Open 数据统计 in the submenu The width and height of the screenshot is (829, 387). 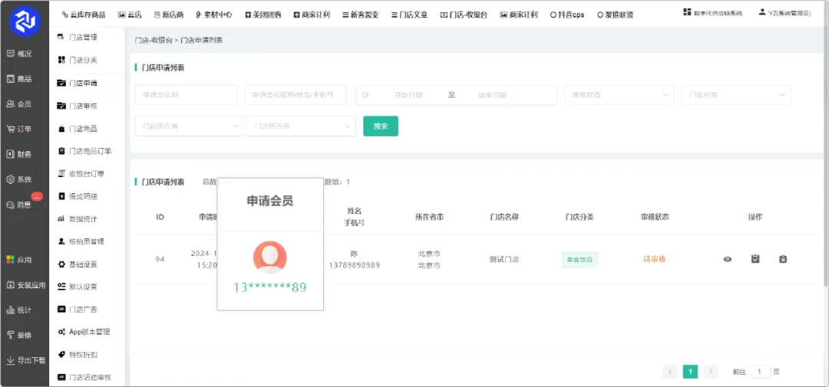(78, 219)
